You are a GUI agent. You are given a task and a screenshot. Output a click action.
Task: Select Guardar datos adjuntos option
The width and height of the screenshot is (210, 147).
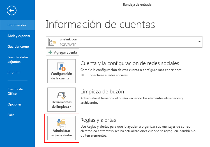pyautogui.click(x=18, y=59)
